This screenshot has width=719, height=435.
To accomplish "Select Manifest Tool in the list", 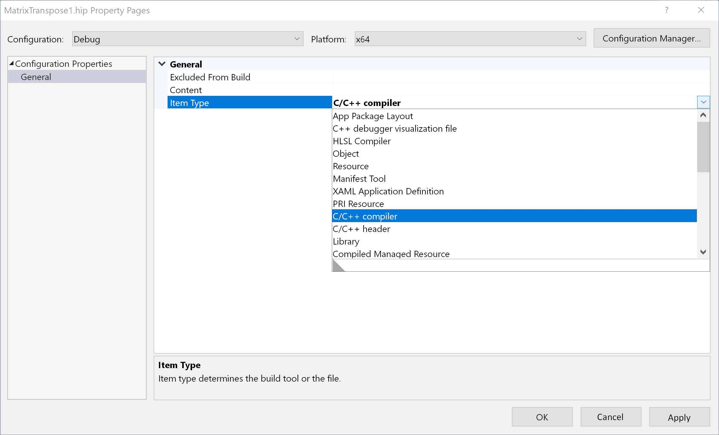I will click(x=359, y=179).
